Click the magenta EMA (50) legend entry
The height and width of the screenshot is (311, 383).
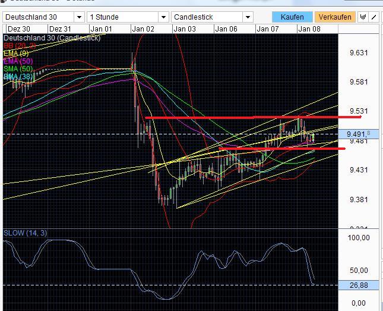click(x=19, y=61)
